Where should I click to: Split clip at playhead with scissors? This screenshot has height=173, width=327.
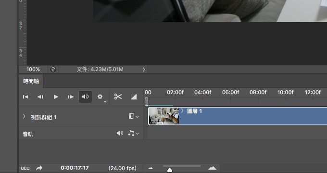pyautogui.click(x=118, y=97)
